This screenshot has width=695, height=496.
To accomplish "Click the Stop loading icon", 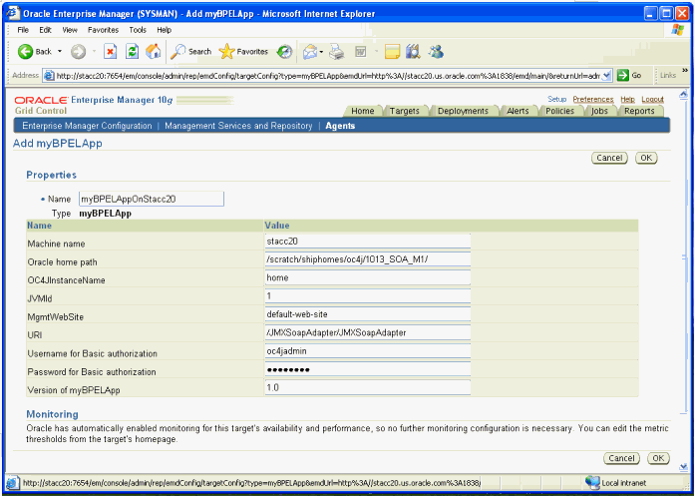I will pyautogui.click(x=111, y=51).
